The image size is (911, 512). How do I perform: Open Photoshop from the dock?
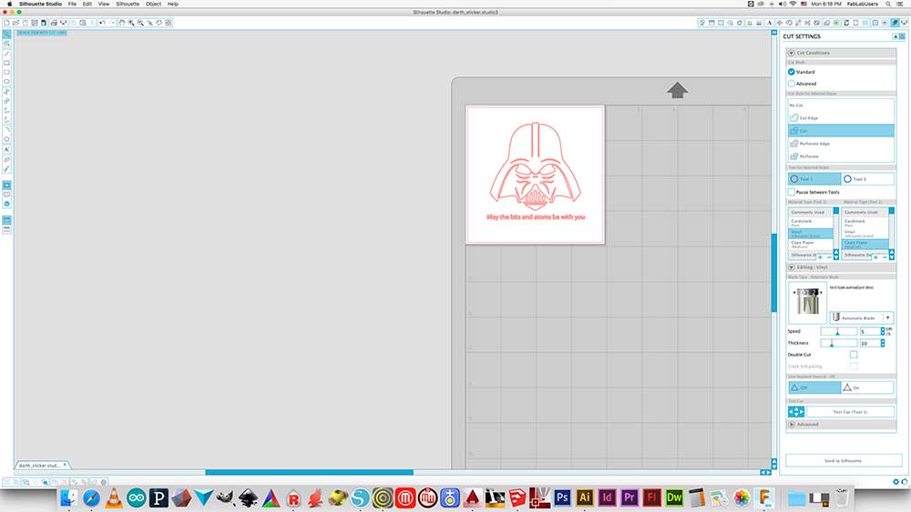click(562, 497)
